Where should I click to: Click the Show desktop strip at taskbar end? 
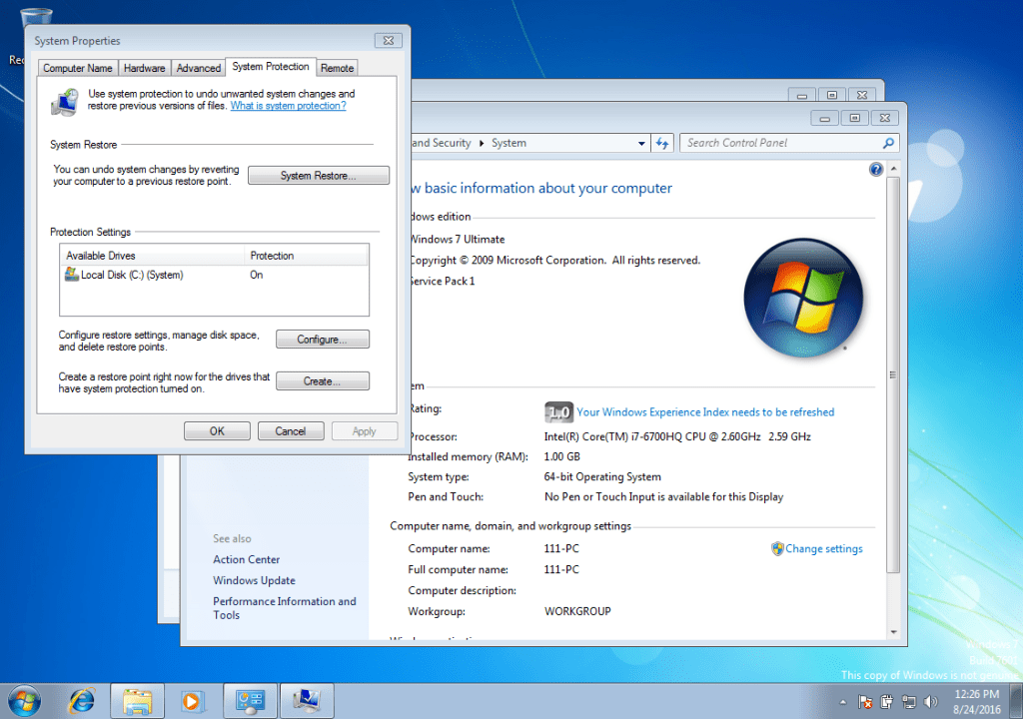coord(1016,701)
